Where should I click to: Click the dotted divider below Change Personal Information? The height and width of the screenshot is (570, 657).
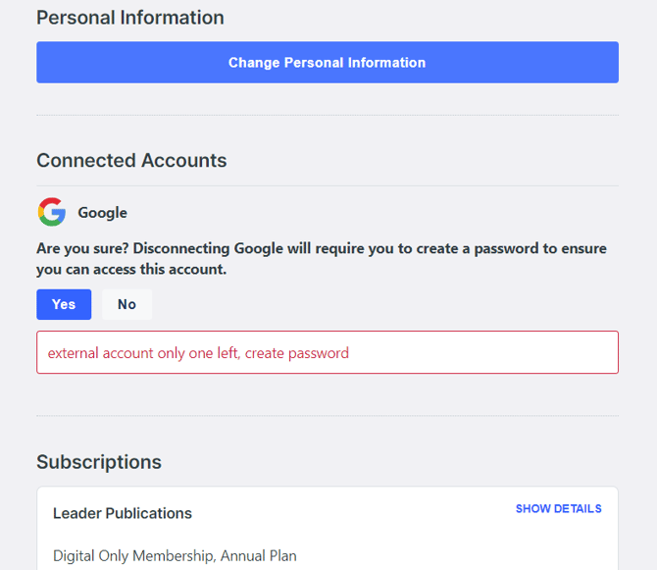click(328, 115)
